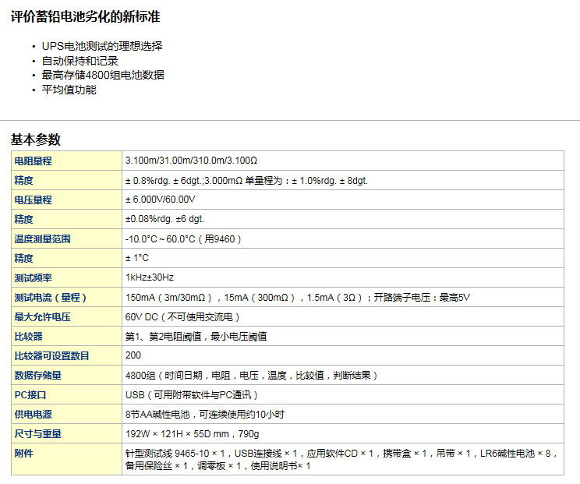Click the 比较器可设置数目 label cell

51,355
